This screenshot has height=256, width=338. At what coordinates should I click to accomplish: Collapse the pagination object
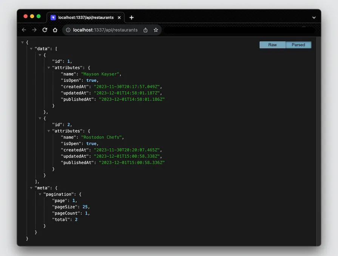tap(40, 194)
